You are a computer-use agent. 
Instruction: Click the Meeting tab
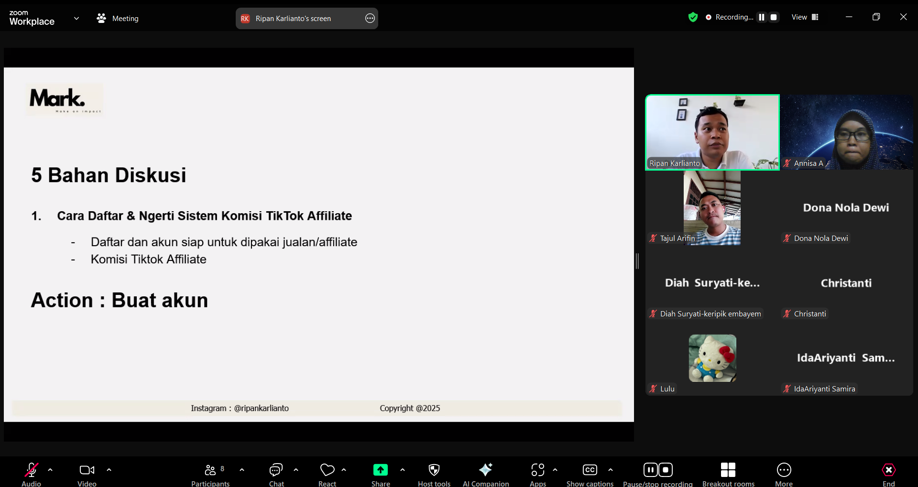(118, 19)
